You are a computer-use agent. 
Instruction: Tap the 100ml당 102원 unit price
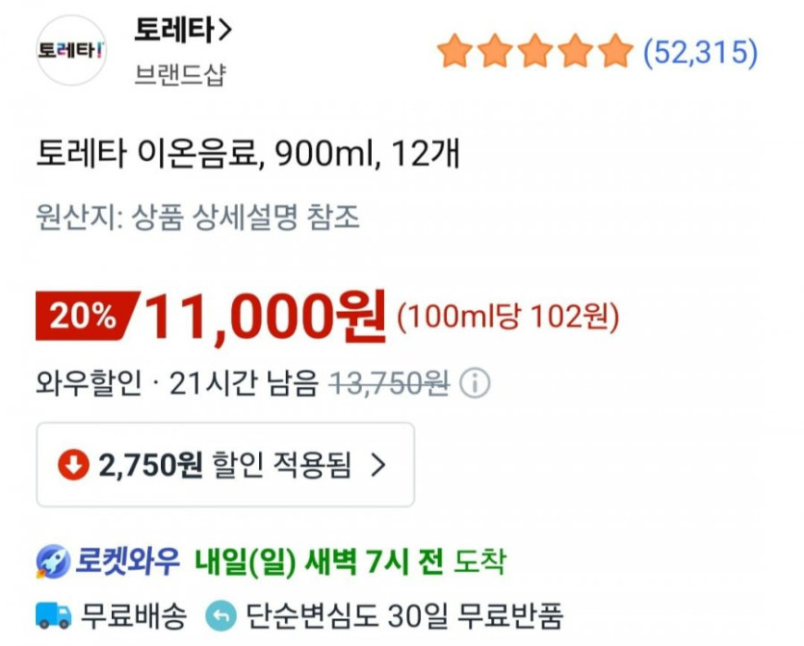507,316
